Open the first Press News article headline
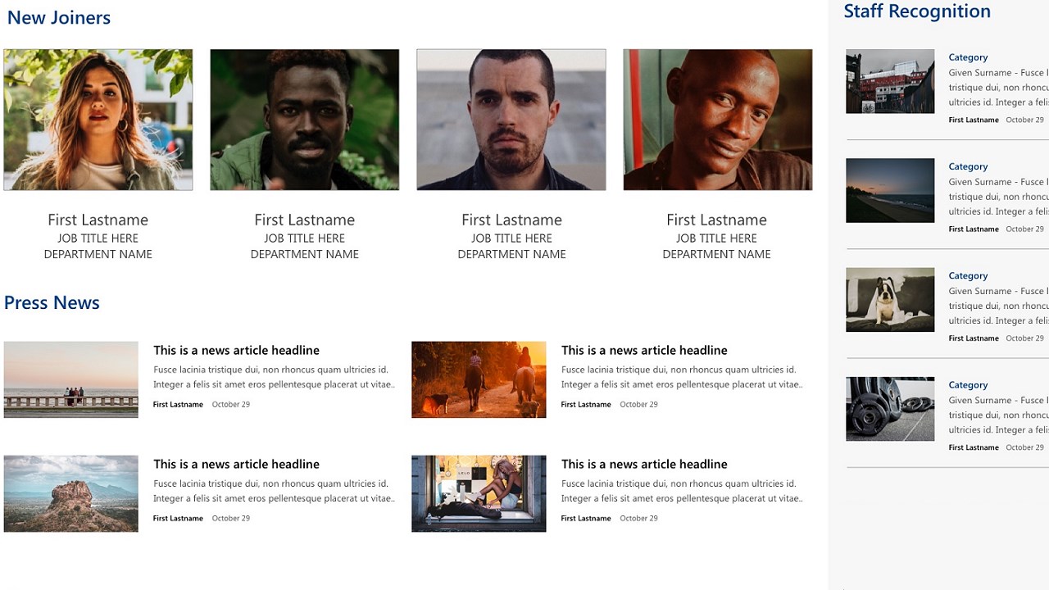This screenshot has height=590, width=1049. point(236,350)
